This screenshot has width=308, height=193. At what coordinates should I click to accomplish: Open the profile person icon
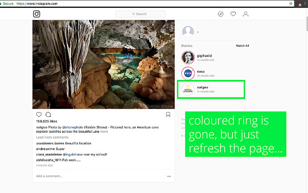(245, 14)
